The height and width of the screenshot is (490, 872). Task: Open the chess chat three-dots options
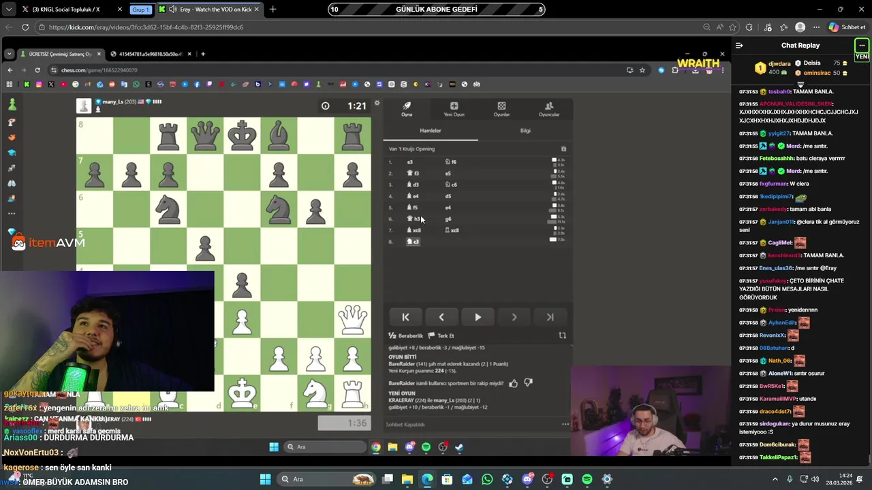[565, 424]
